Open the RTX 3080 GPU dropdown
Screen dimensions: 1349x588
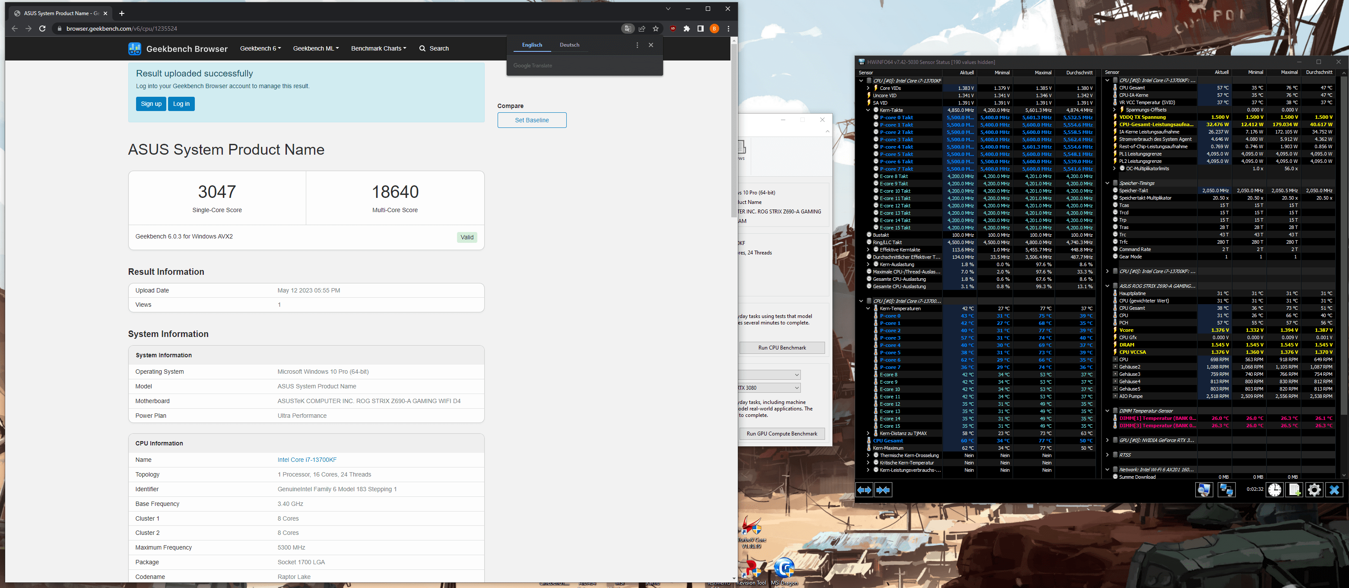tap(769, 388)
